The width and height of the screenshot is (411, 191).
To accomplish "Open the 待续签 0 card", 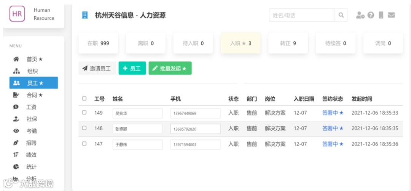I will (x=336, y=43).
